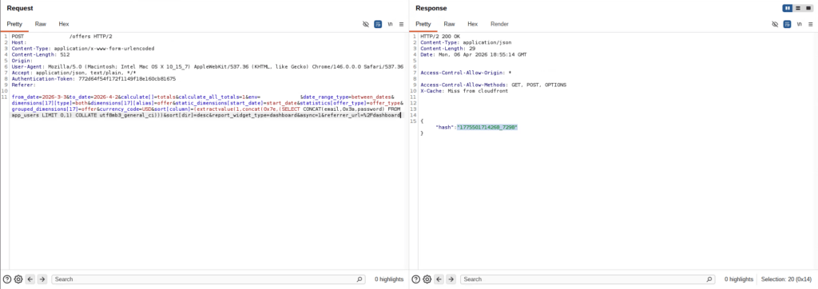Click the magnifier icon in Response search
The image size is (818, 289).
pos(709,279)
